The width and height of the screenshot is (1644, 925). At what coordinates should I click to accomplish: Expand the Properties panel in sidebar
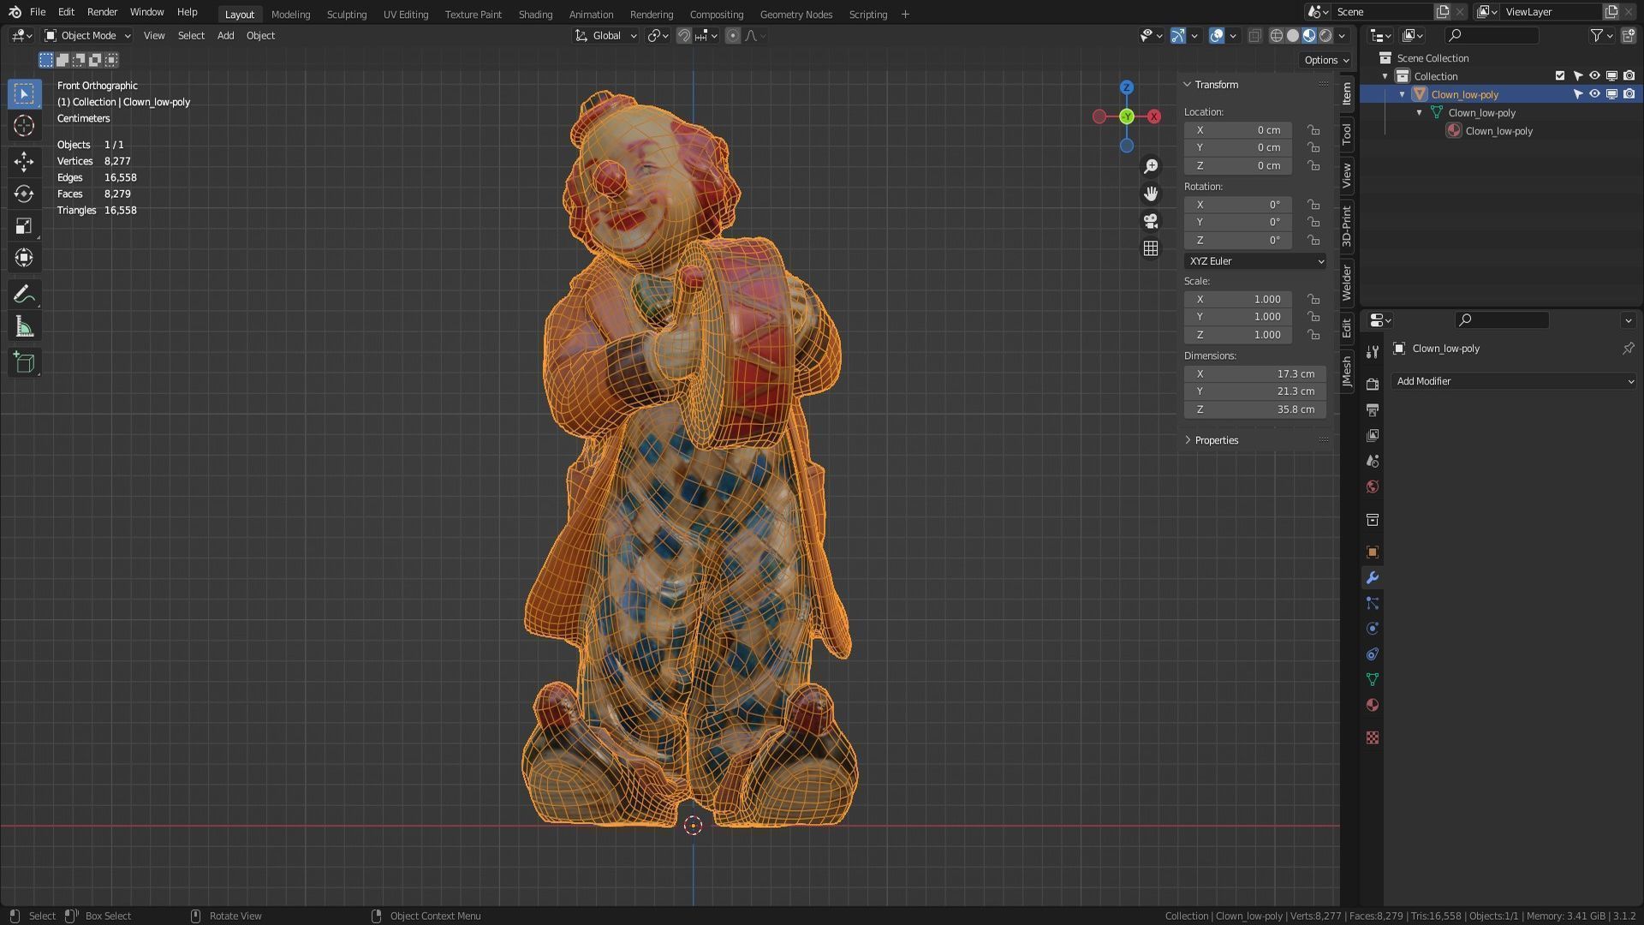[x=1216, y=440]
